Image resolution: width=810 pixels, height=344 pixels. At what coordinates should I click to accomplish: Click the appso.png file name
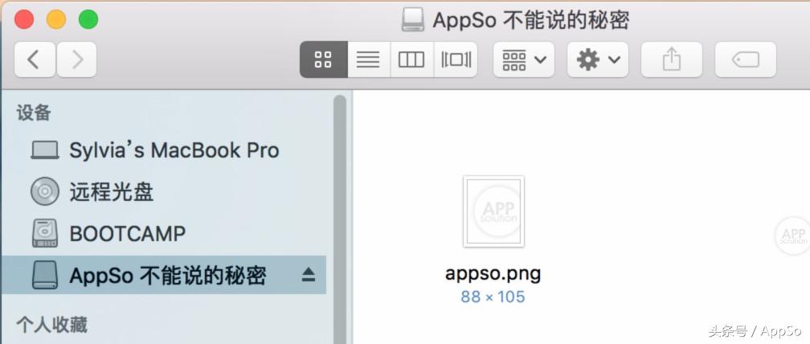[493, 273]
